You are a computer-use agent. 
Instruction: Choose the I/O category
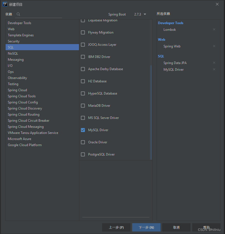coord(42,66)
